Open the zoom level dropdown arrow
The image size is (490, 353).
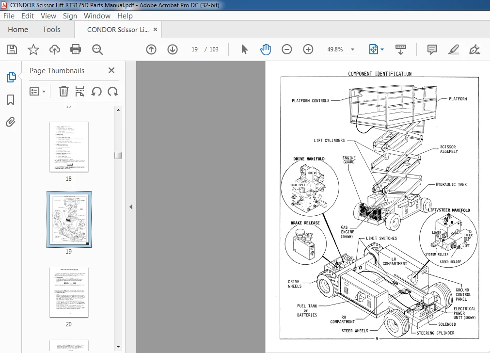click(x=352, y=49)
